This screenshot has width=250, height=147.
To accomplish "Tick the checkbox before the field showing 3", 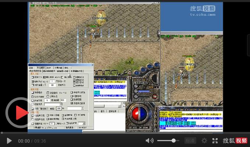I will (x=32, y=101).
